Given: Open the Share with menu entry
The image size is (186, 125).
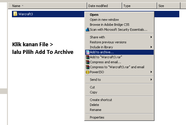Looking at the screenshot, I should pyautogui.click(x=119, y=37).
